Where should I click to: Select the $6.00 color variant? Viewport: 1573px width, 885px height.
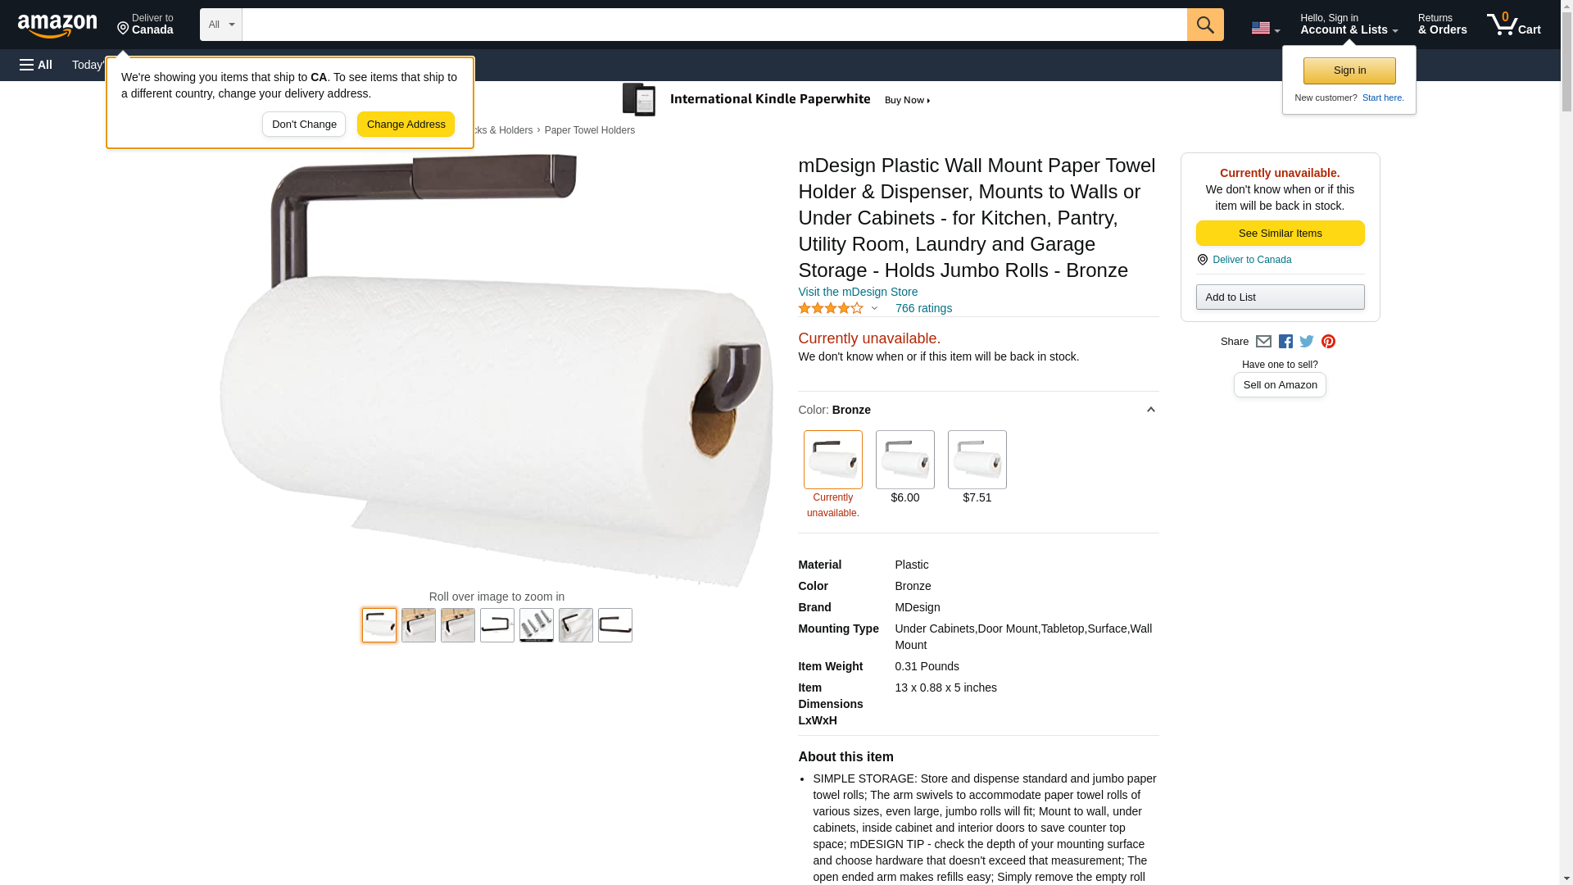[904, 460]
